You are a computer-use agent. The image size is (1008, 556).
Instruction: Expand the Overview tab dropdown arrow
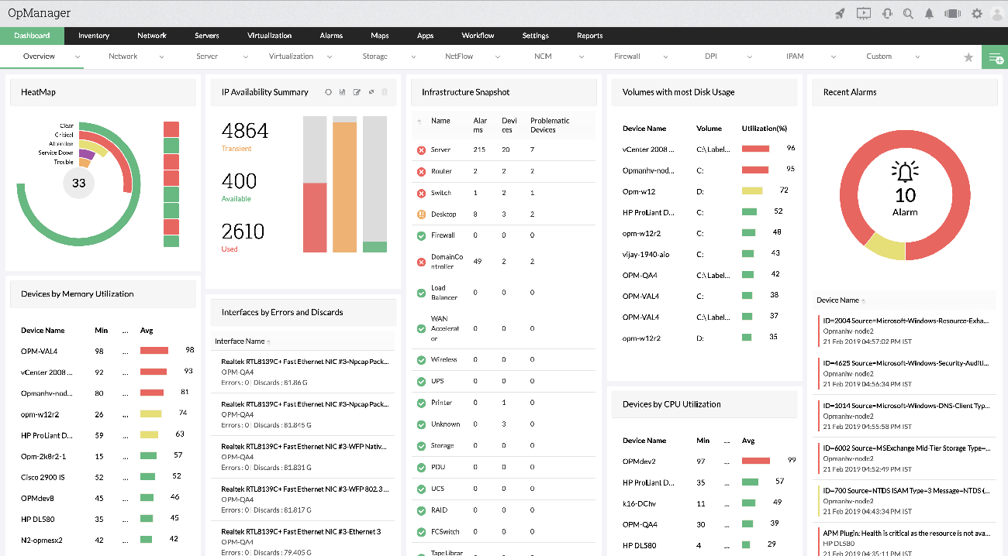pos(78,57)
